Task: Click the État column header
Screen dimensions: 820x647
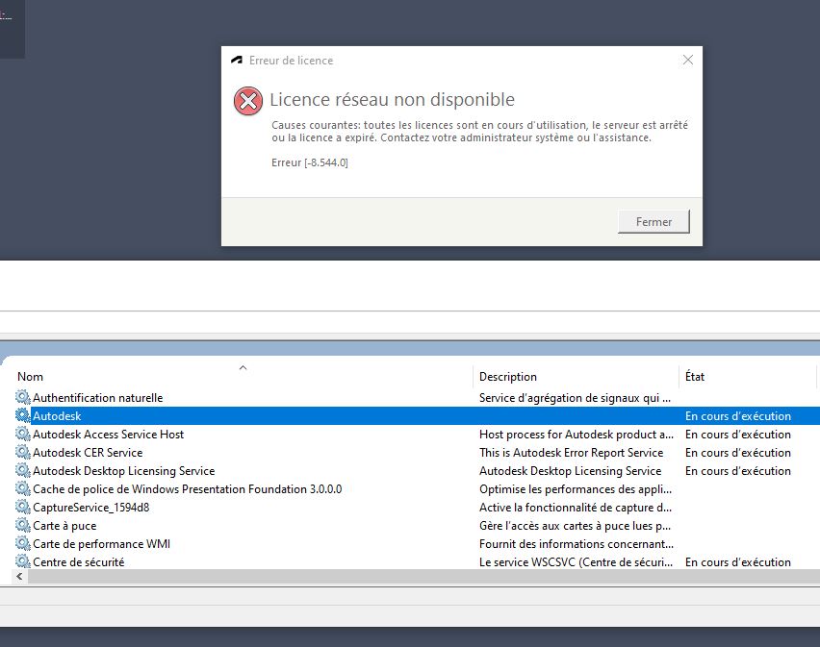Action: coord(695,377)
